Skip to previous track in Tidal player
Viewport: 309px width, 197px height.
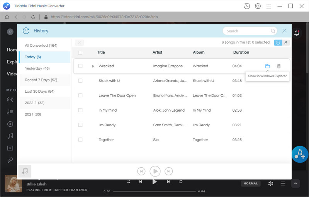point(140,182)
